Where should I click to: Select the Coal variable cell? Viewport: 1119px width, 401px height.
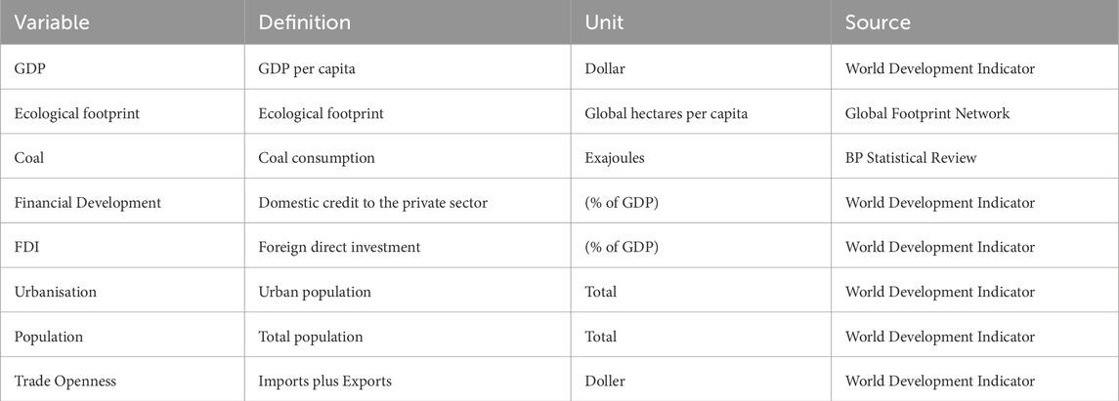[x=122, y=158]
